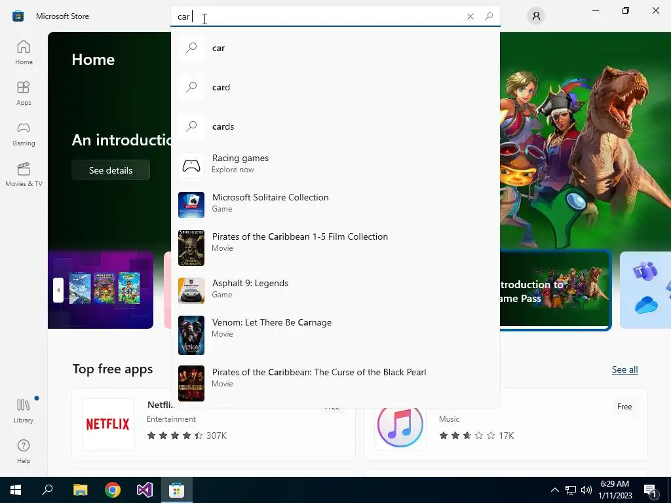671x503 pixels.
Task: Click the Solitaire Collection app icon
Action: [x=191, y=205]
